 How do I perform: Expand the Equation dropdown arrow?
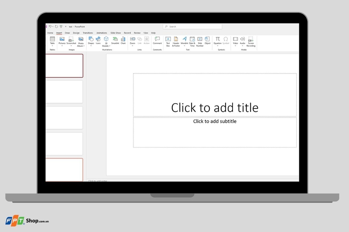pyautogui.click(x=218, y=46)
